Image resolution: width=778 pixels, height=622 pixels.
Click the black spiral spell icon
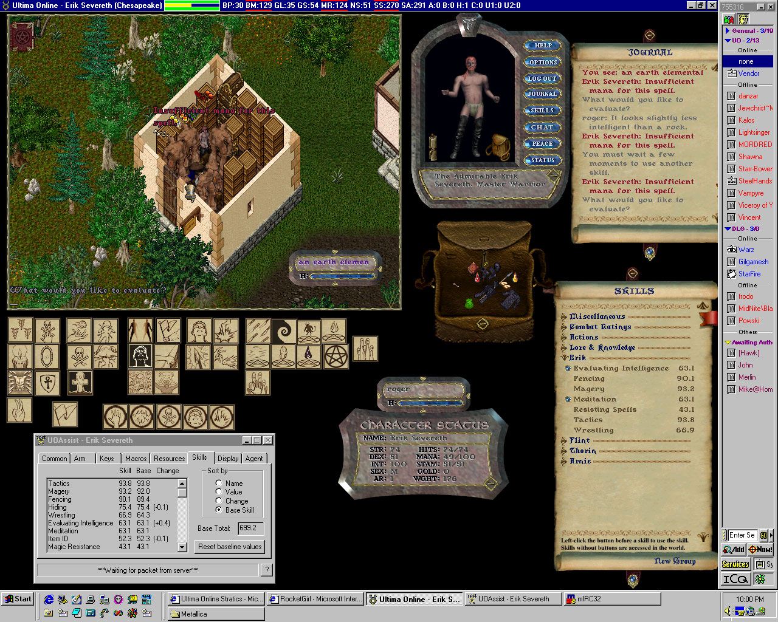click(284, 332)
